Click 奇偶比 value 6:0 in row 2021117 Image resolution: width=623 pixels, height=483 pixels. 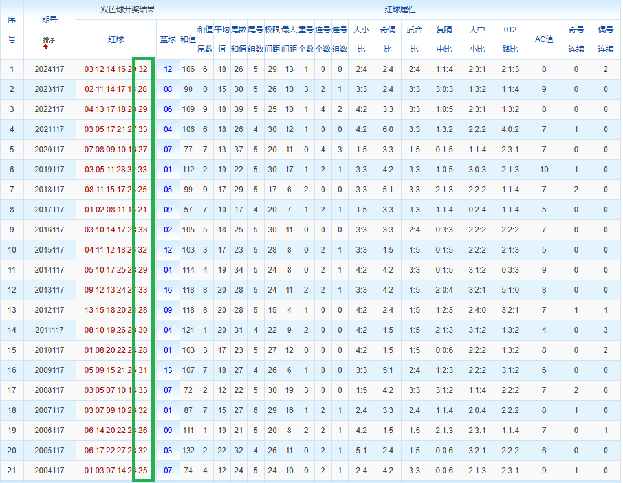pos(388,129)
